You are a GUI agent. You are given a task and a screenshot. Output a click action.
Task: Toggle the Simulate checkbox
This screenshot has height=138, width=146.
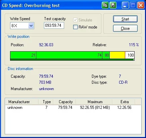click(75, 20)
